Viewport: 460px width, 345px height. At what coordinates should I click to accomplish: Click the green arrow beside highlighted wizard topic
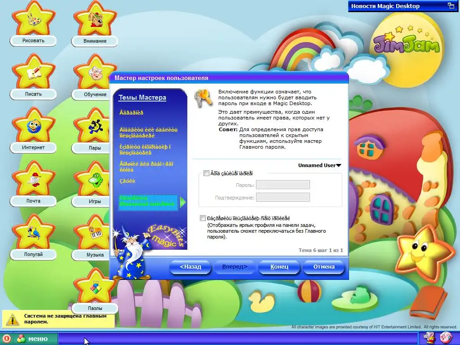pyautogui.click(x=183, y=202)
